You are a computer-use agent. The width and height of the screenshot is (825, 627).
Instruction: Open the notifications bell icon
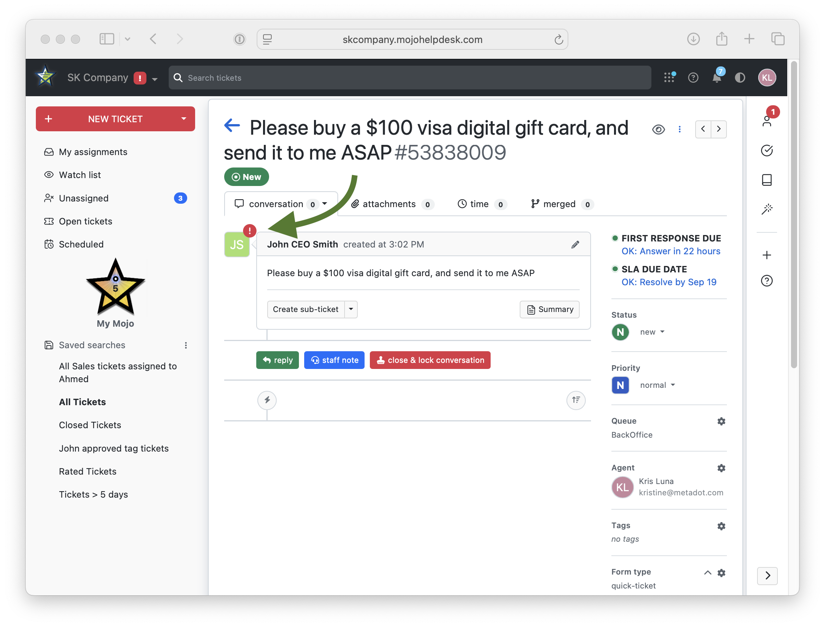click(716, 78)
